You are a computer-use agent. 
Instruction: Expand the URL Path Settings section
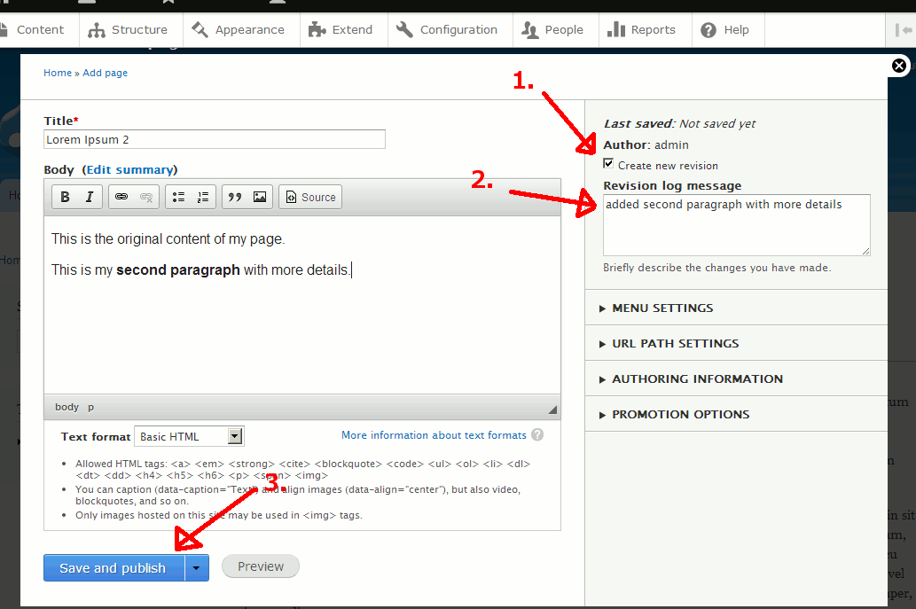(x=675, y=343)
